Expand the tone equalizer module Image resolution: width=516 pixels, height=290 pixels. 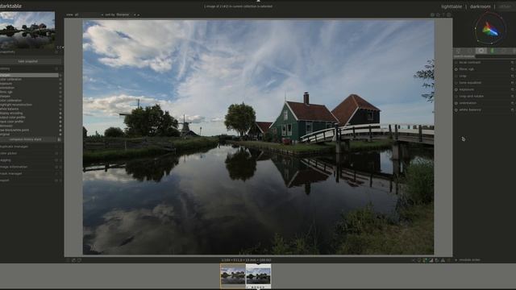tap(470, 83)
